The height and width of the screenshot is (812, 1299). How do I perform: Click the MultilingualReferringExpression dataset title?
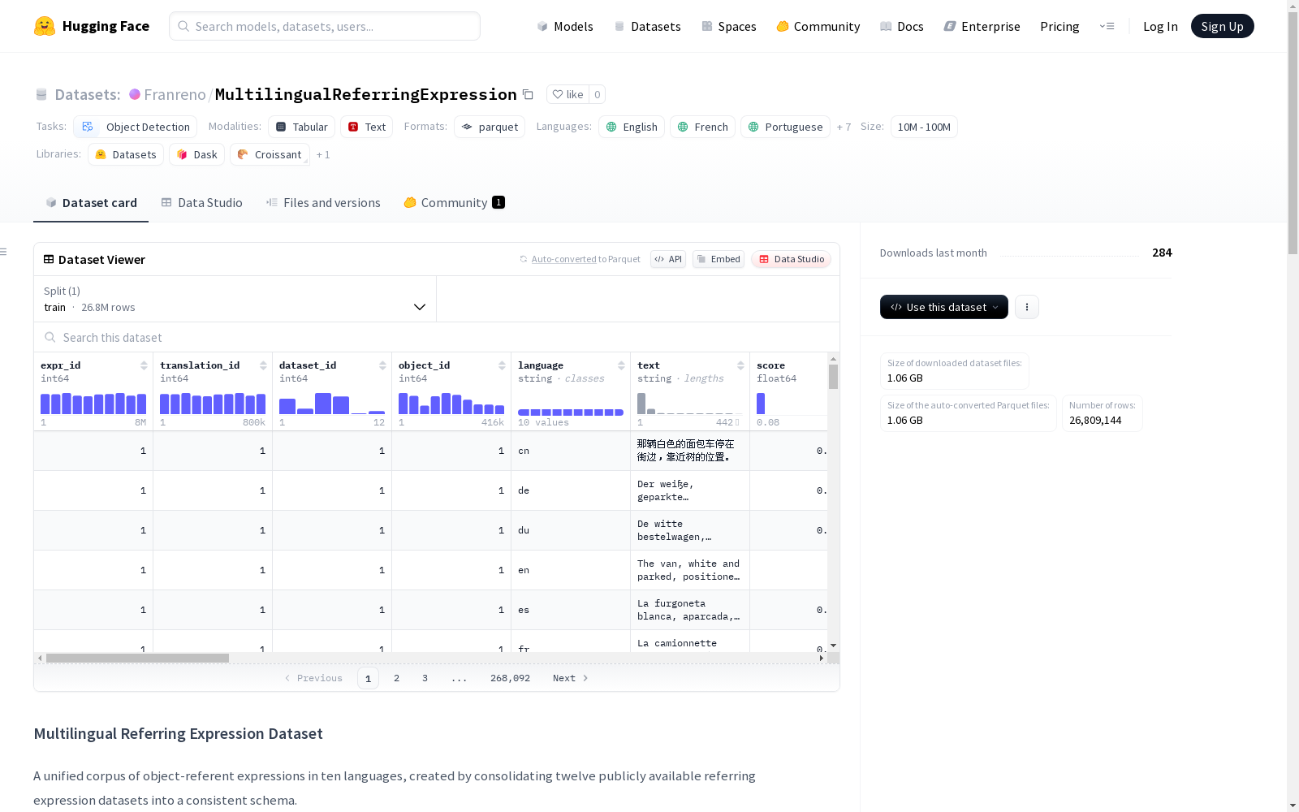pyautogui.click(x=365, y=94)
